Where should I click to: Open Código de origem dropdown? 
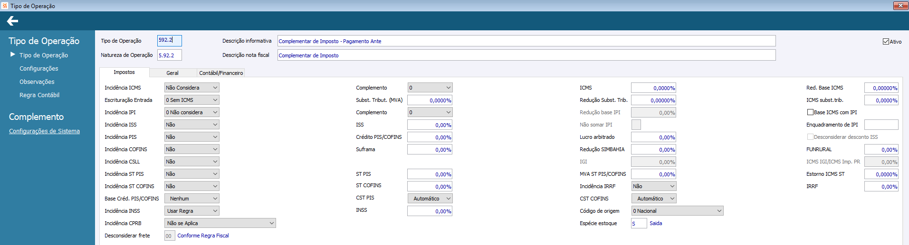point(677,211)
